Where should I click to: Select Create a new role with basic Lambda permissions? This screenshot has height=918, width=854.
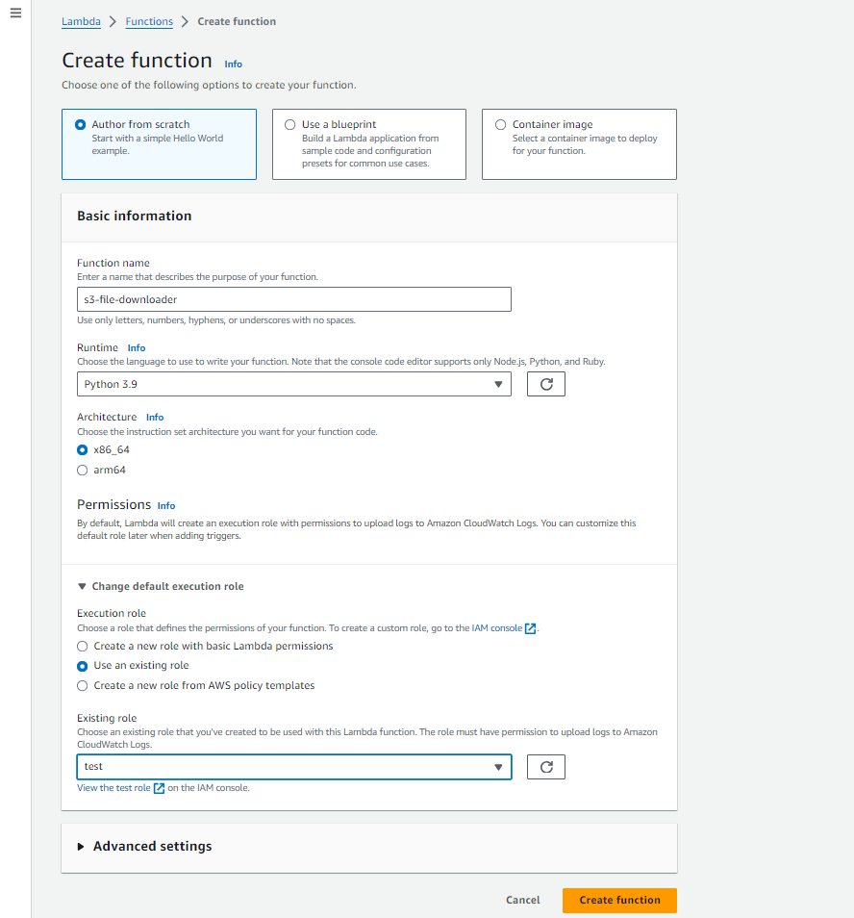[83, 647]
